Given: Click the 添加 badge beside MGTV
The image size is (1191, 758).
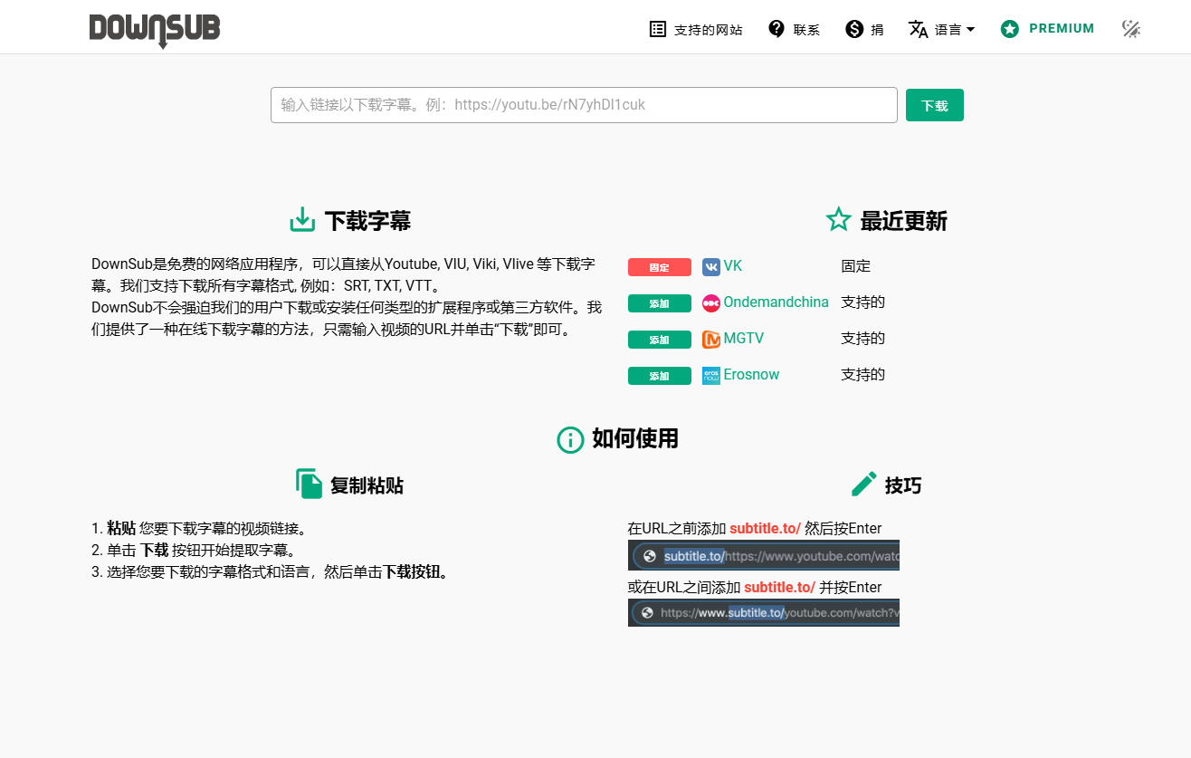Looking at the screenshot, I should click(660, 340).
